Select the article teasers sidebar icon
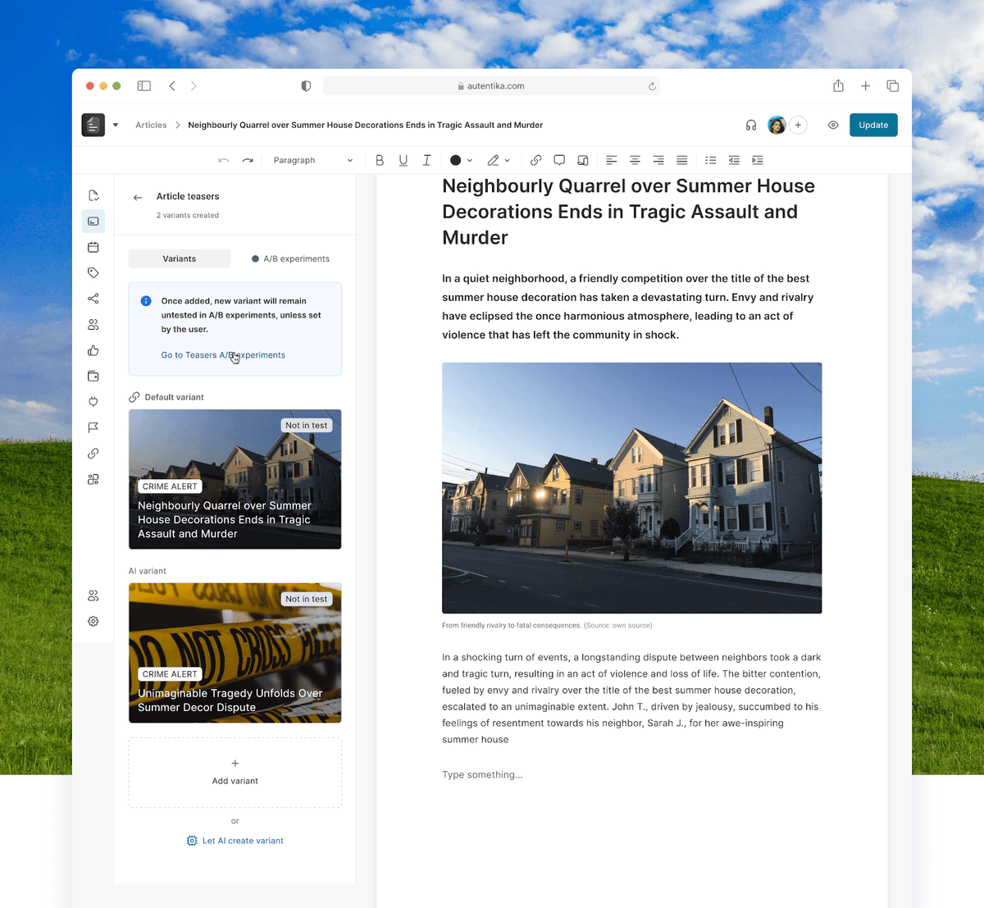Screen dimensions: 984x908 (x=93, y=221)
